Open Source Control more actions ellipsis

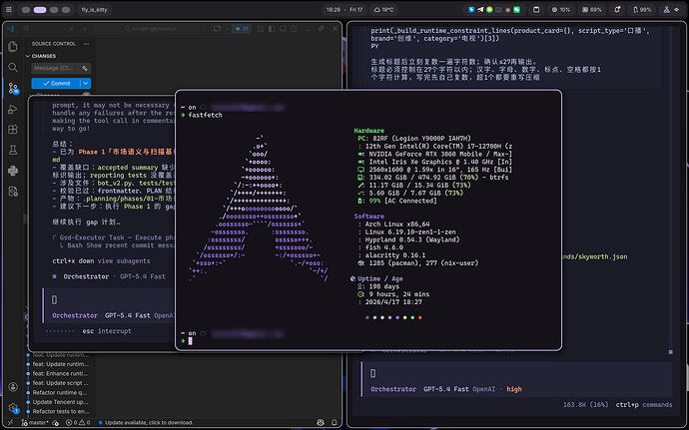click(x=86, y=44)
